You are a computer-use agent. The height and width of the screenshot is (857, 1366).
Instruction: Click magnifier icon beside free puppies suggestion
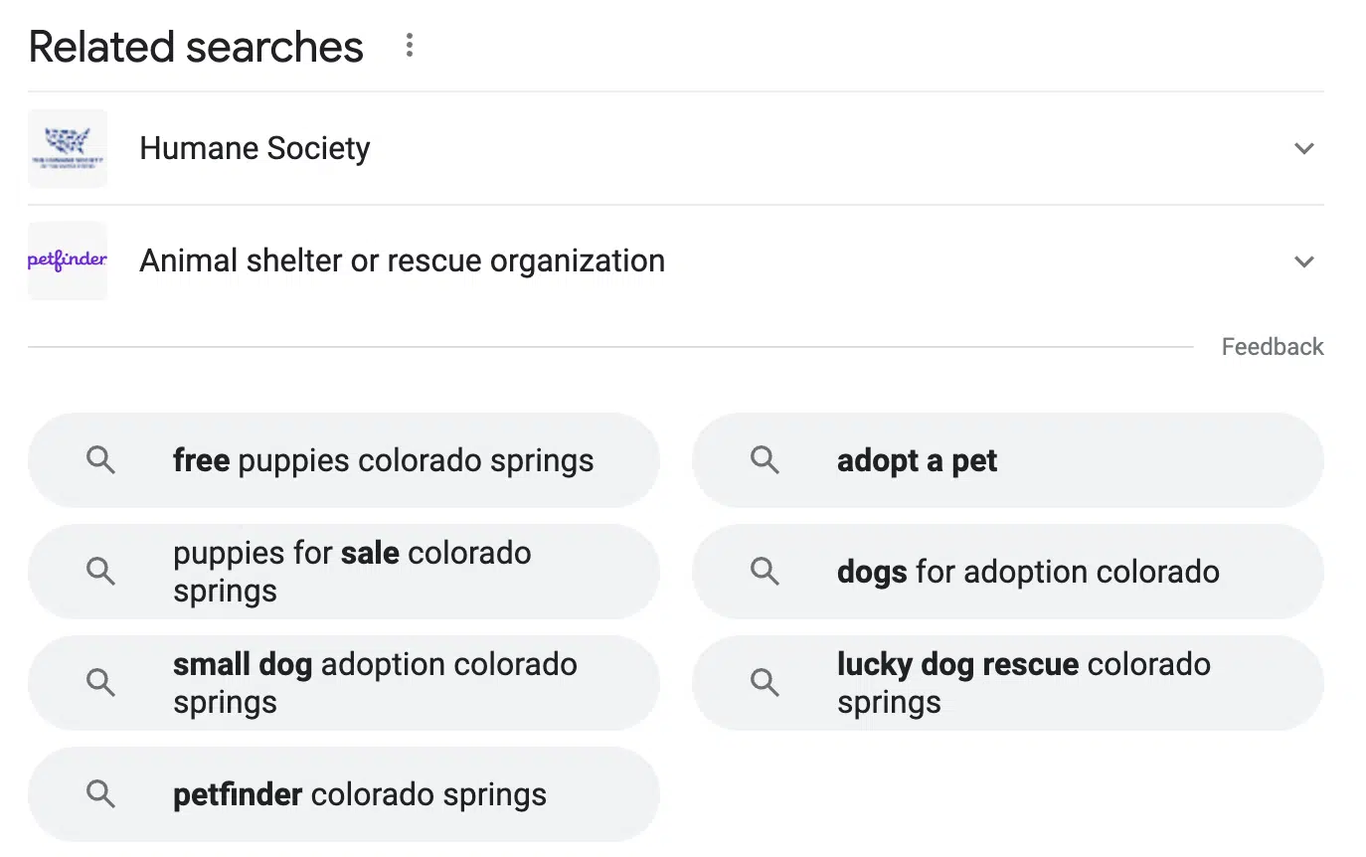click(x=100, y=460)
